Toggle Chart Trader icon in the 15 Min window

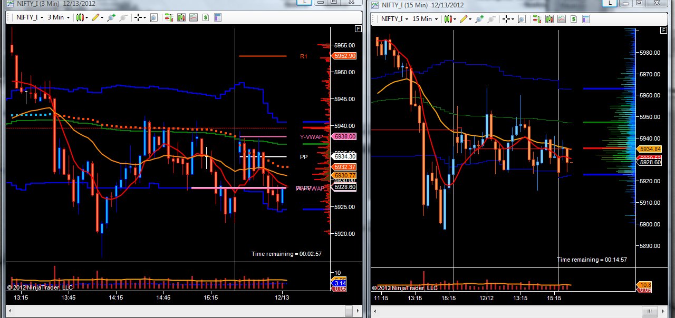pyautogui.click(x=537, y=18)
